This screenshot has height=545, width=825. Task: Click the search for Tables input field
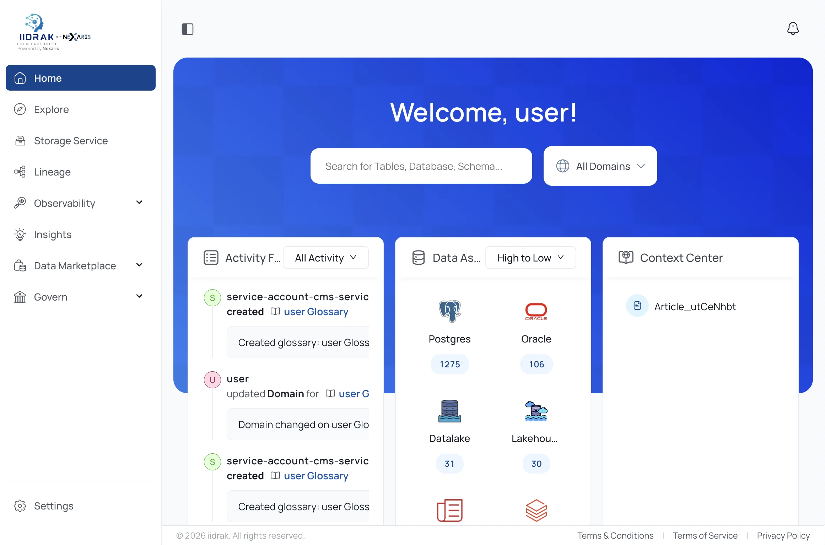421,166
